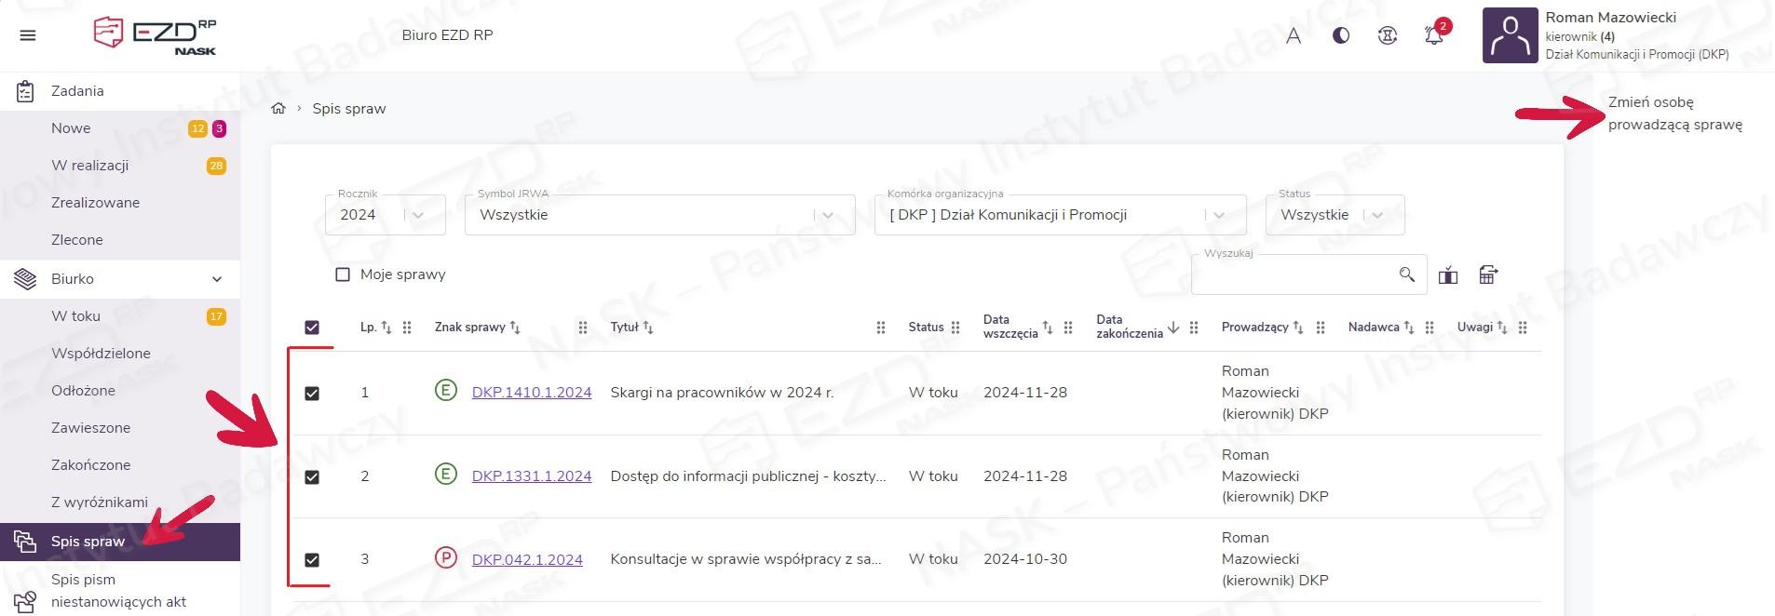Enable the 'Moje sprawy' checkbox

343,275
